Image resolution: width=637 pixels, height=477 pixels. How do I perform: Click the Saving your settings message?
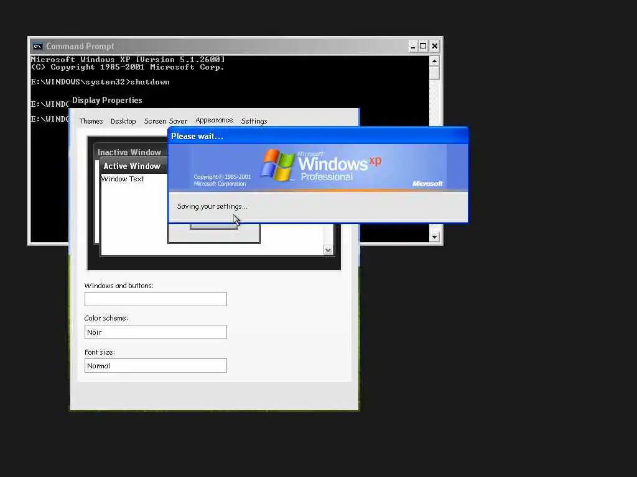[x=212, y=206]
